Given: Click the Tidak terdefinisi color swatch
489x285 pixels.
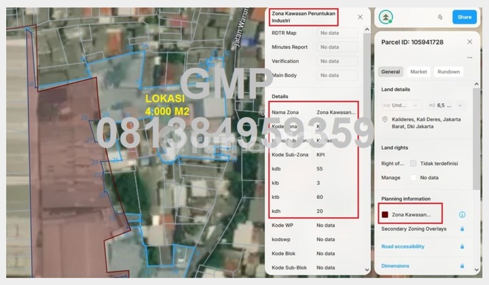Looking at the screenshot, I should (x=413, y=164).
